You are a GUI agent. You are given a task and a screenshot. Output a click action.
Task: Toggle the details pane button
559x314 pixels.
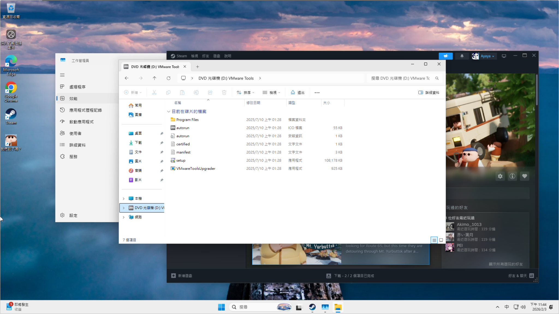tap(429, 93)
